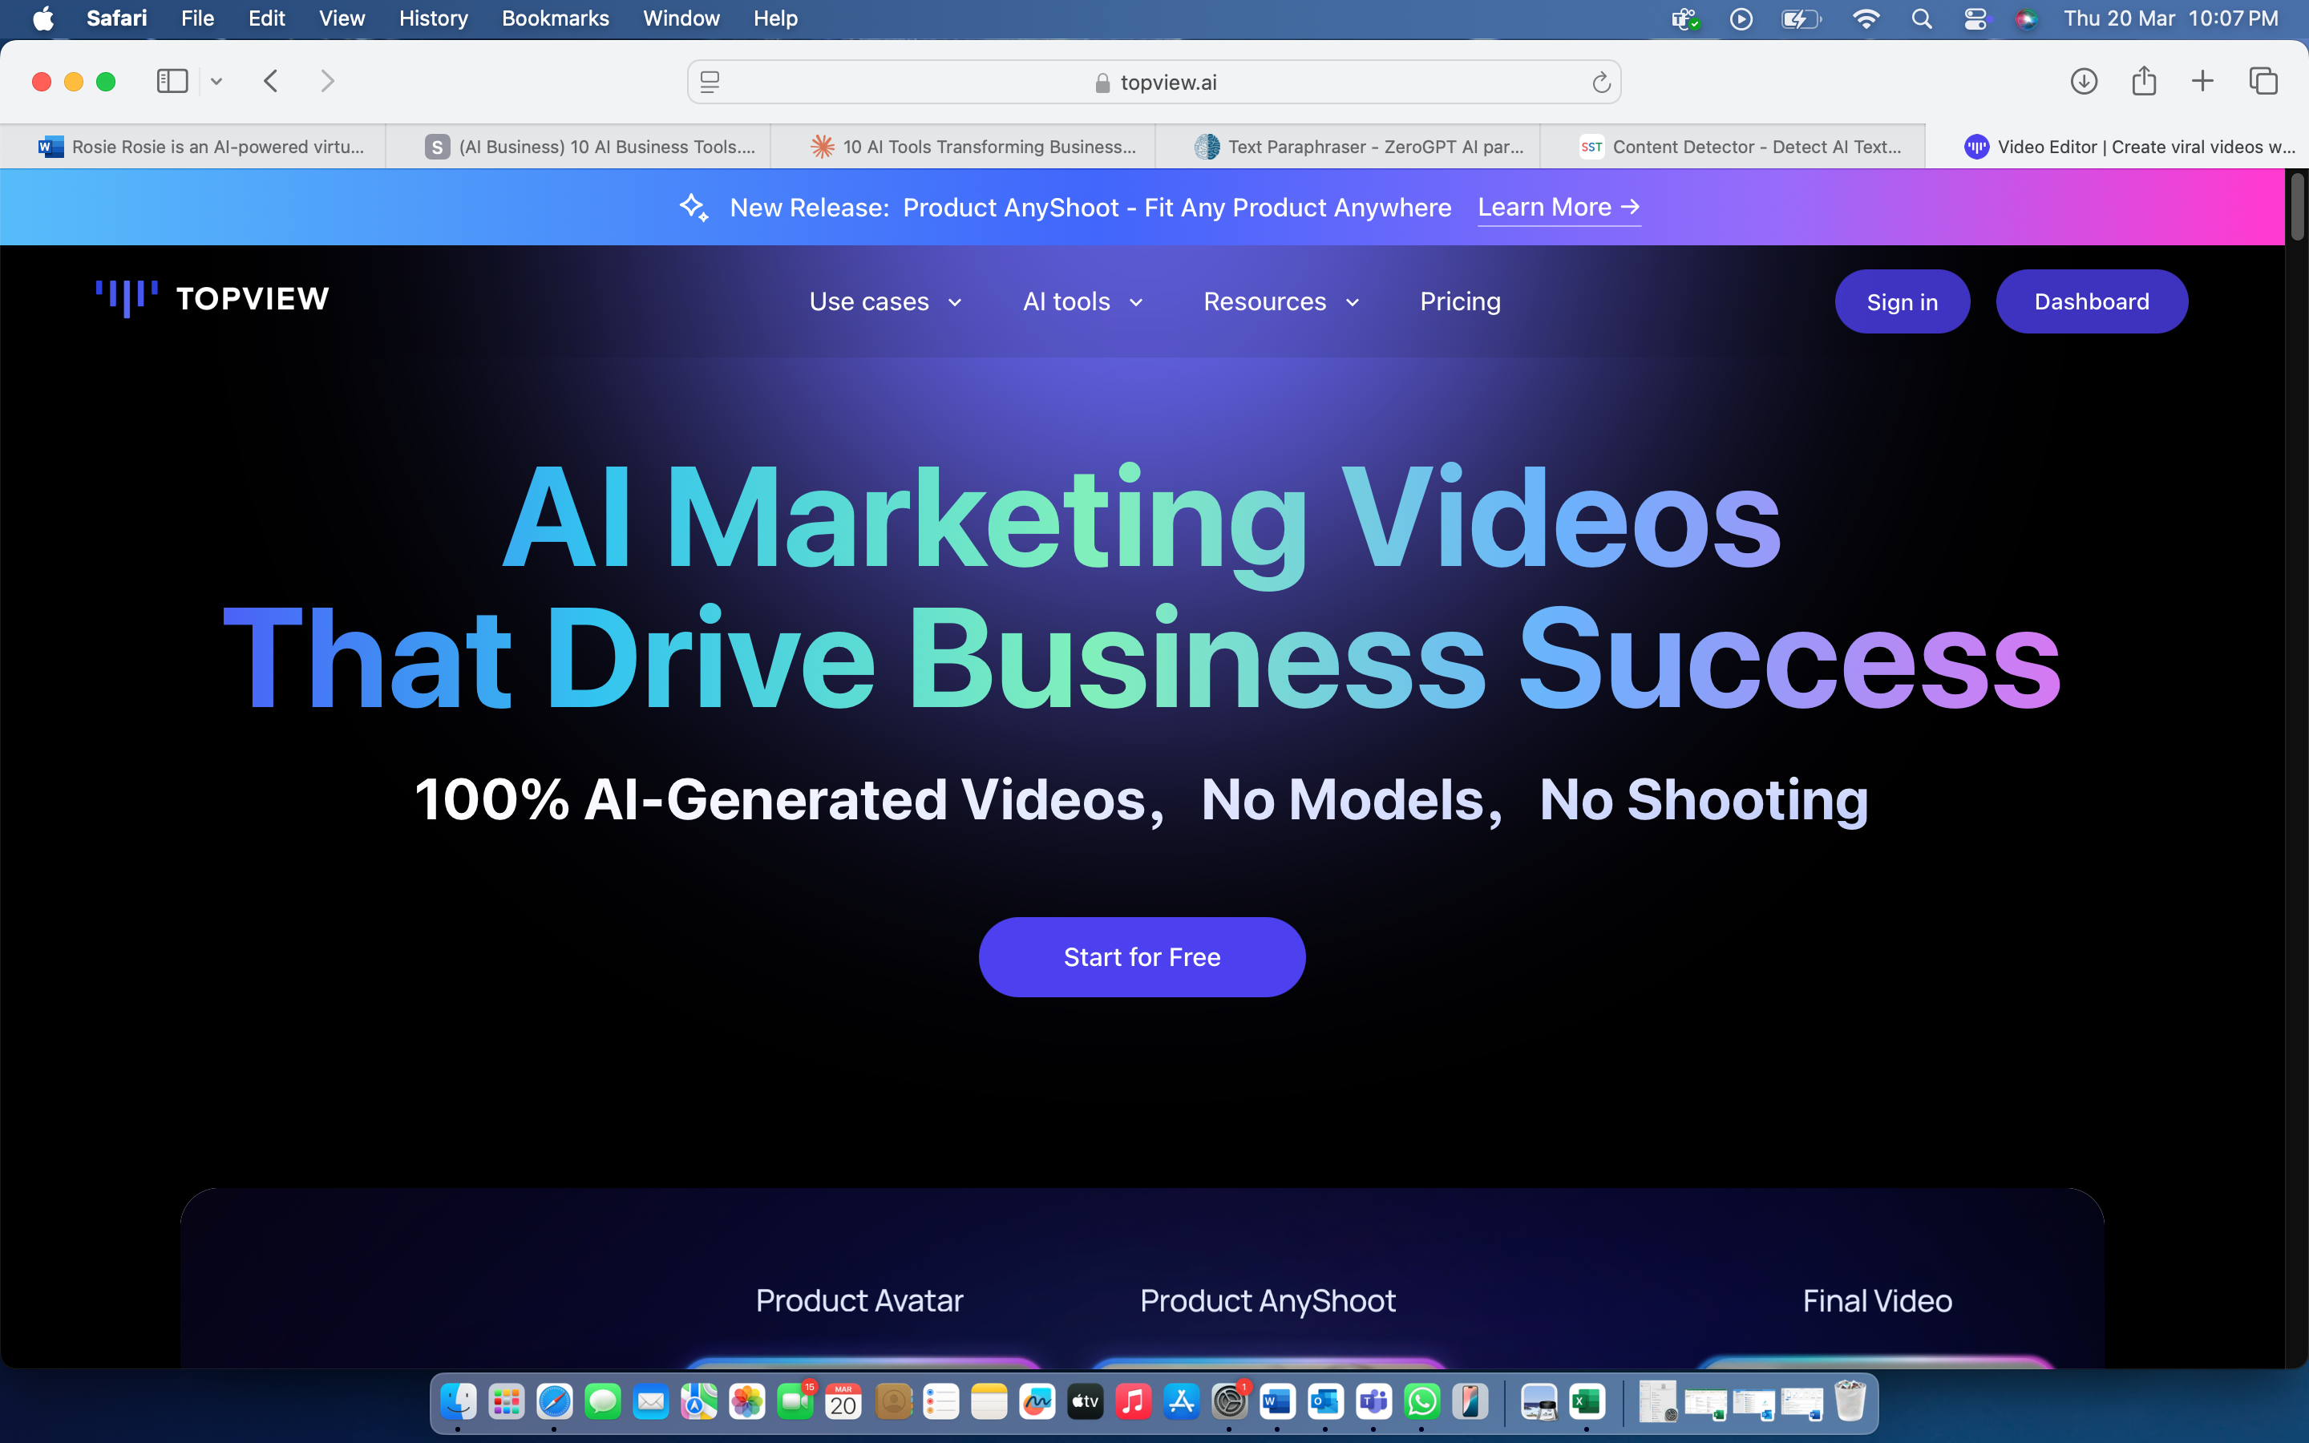
Task: Open Microsoft Word from the Dock
Action: pos(1278,1401)
